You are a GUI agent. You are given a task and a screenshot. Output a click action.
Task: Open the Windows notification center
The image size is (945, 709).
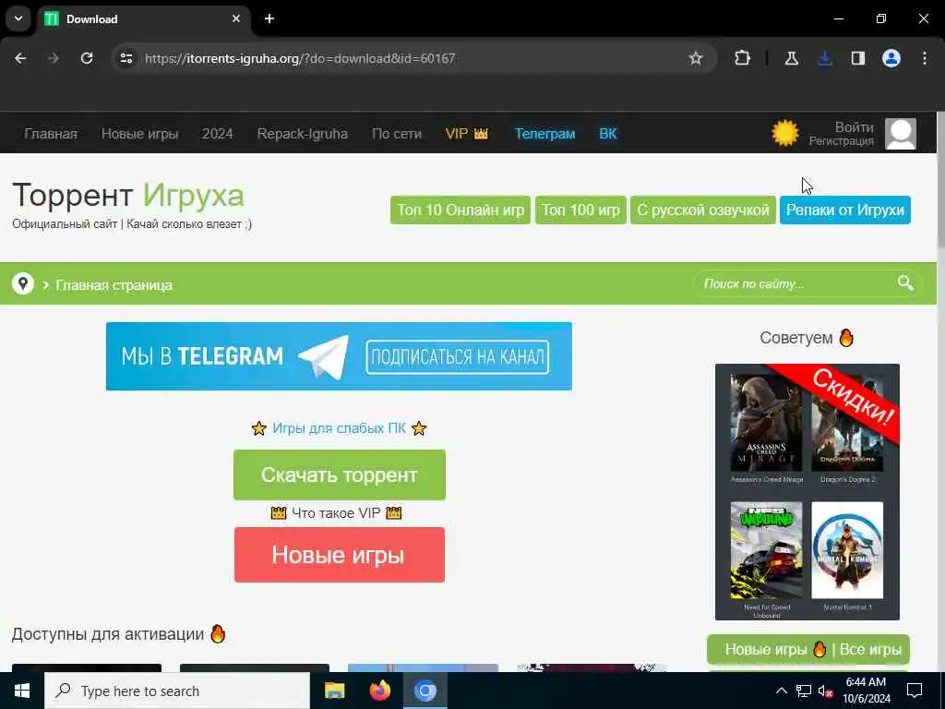915,691
